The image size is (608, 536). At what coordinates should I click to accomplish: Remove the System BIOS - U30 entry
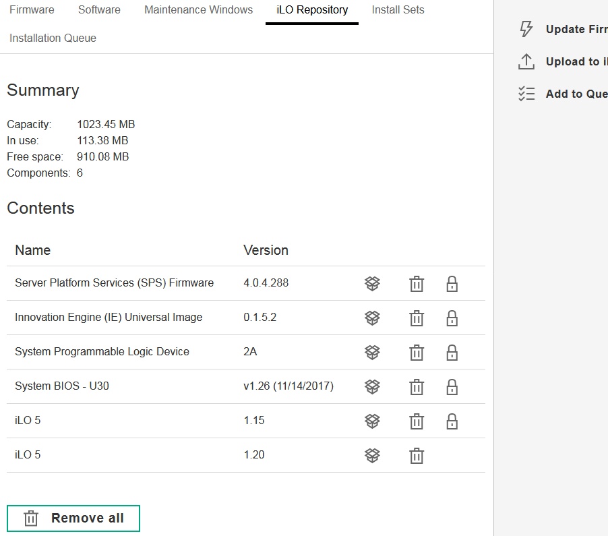(x=416, y=386)
